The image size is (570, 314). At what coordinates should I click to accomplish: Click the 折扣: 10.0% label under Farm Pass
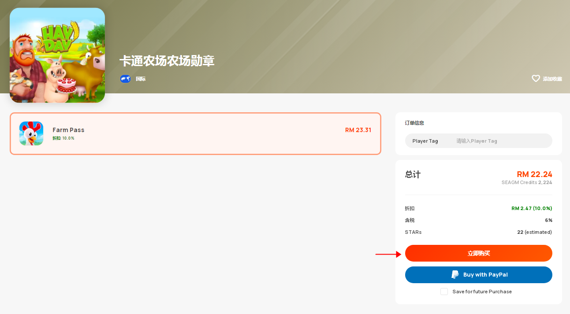[63, 138]
